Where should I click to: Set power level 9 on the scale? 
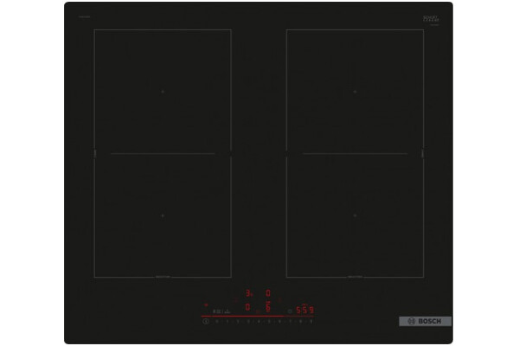coord(311,321)
